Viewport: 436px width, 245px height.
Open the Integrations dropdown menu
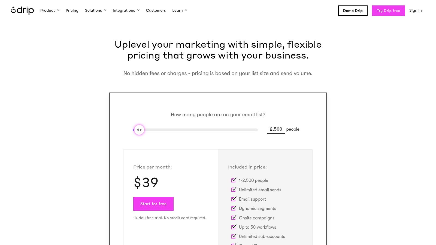(126, 10)
